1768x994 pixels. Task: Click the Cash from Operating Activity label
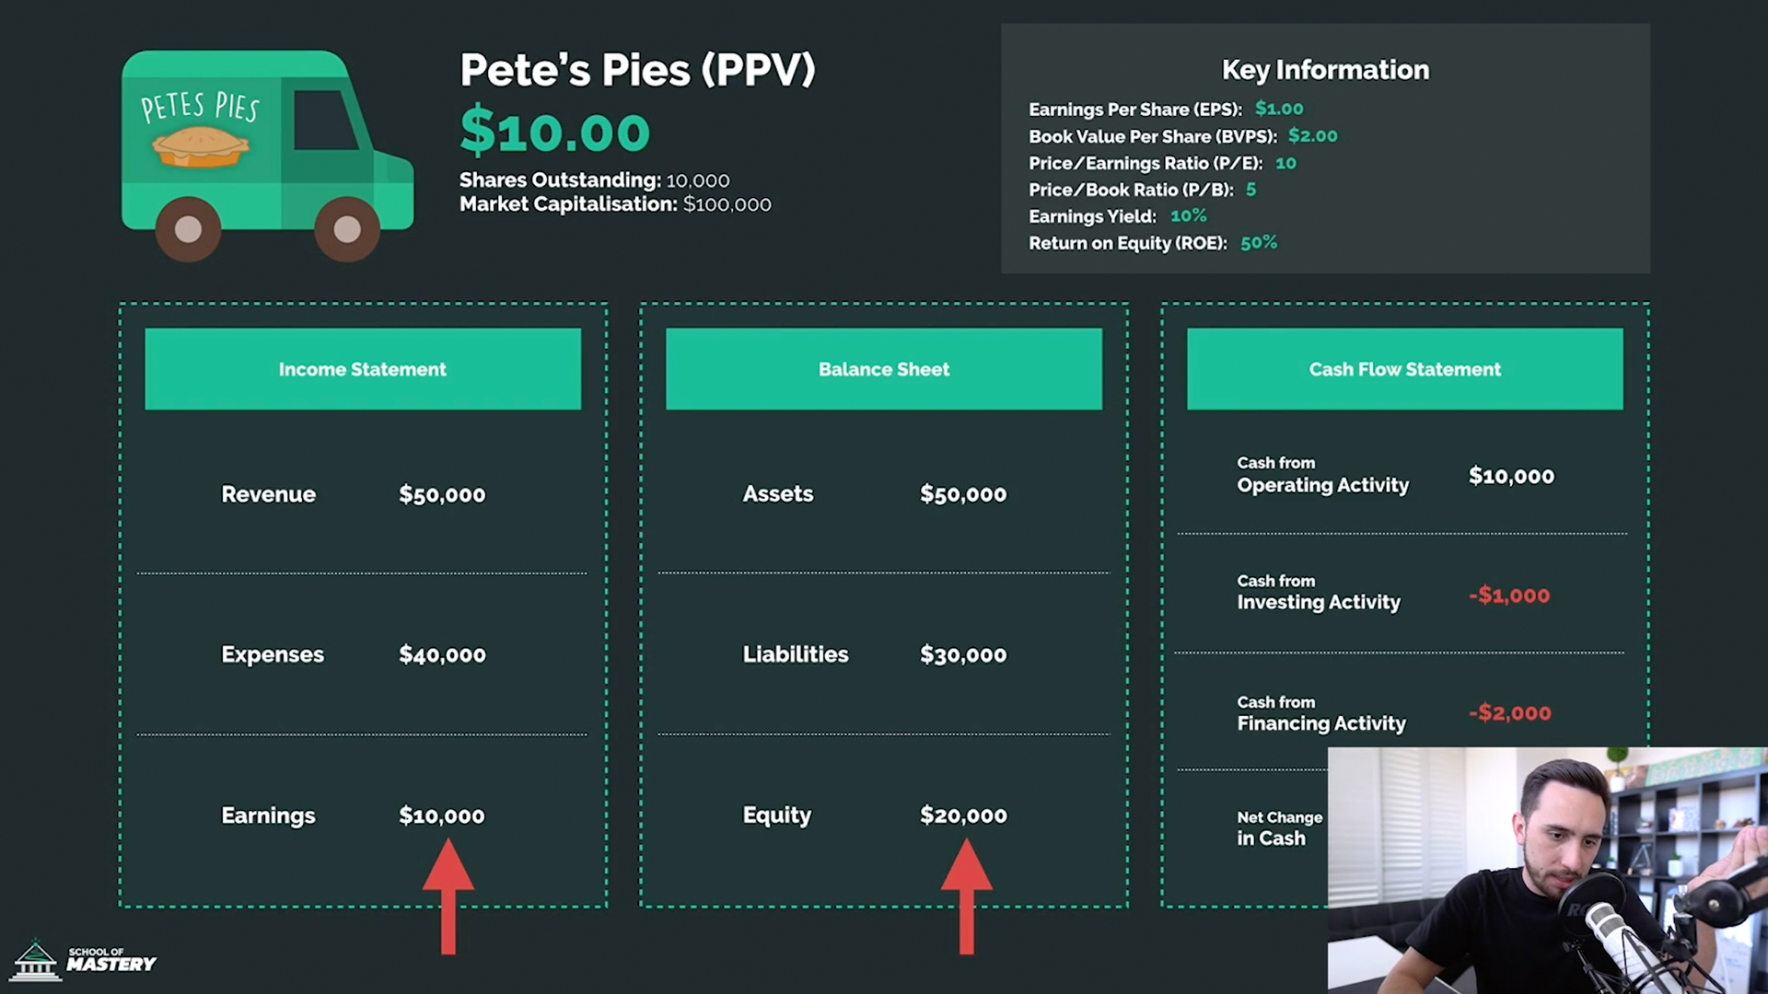click(x=1323, y=475)
